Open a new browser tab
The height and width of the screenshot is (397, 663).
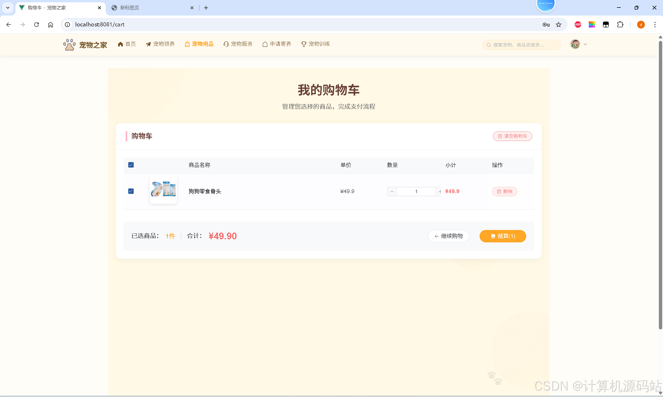206,8
